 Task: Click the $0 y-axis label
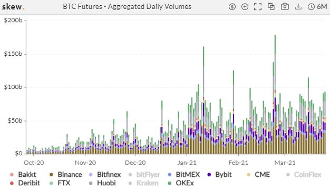click(18, 154)
